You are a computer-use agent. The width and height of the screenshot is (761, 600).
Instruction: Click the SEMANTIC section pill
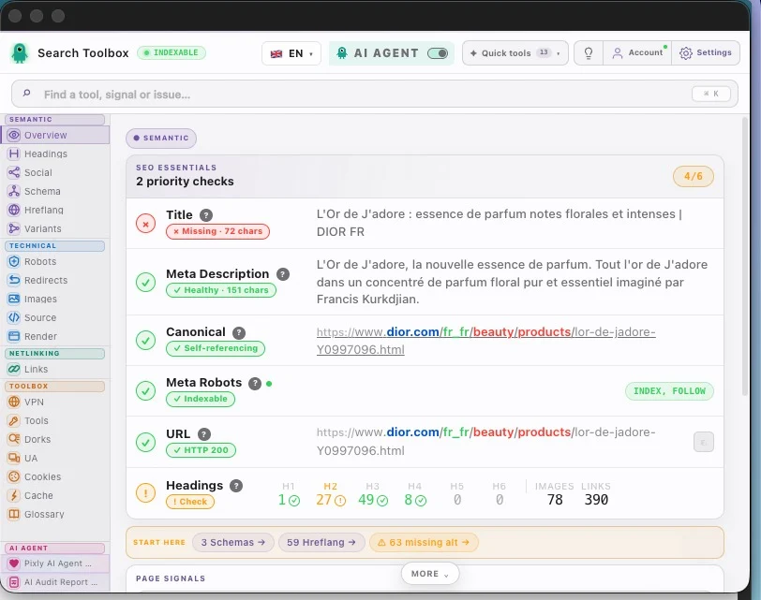161,139
